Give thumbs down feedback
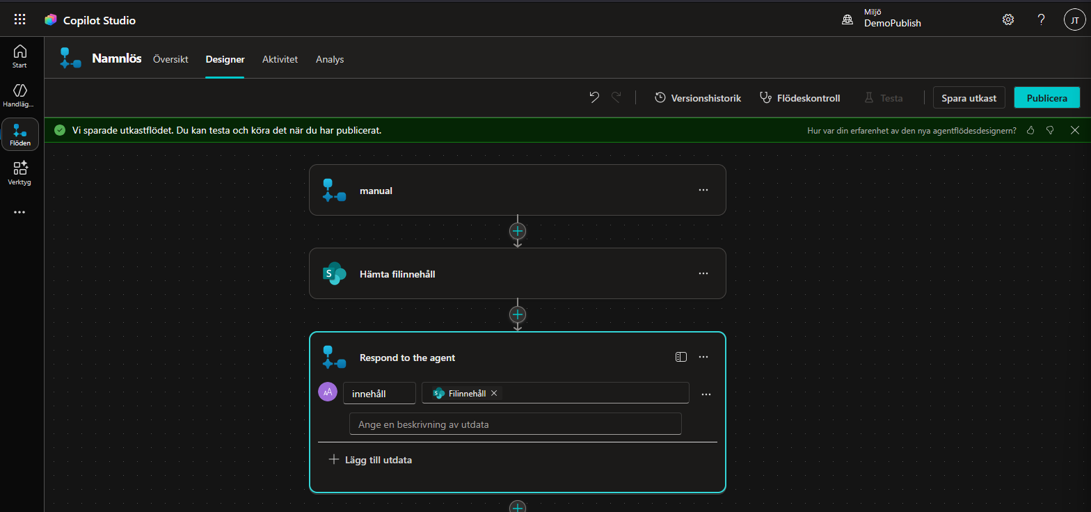1091x512 pixels. click(1050, 130)
